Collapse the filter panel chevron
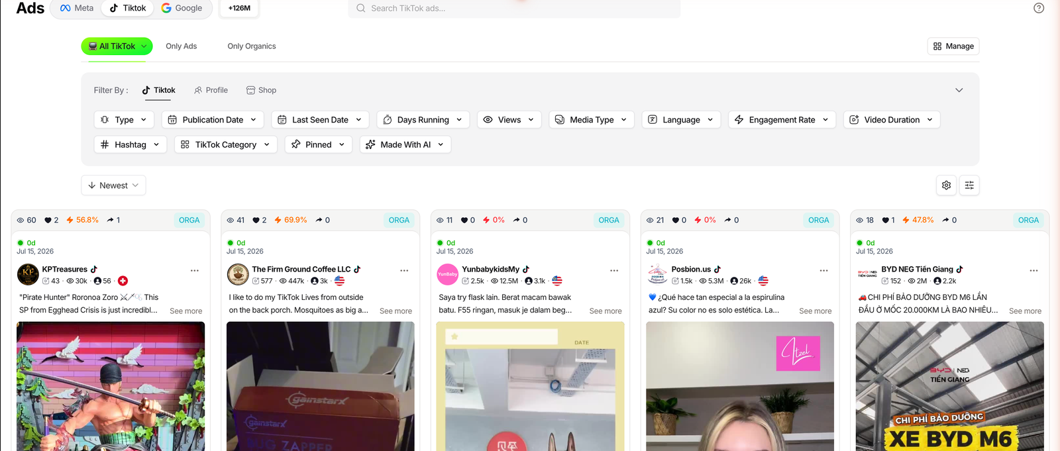The height and width of the screenshot is (451, 1060). [959, 90]
